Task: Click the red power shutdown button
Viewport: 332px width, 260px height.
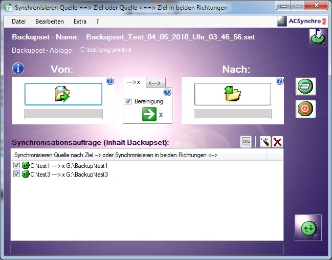Action: (x=305, y=109)
